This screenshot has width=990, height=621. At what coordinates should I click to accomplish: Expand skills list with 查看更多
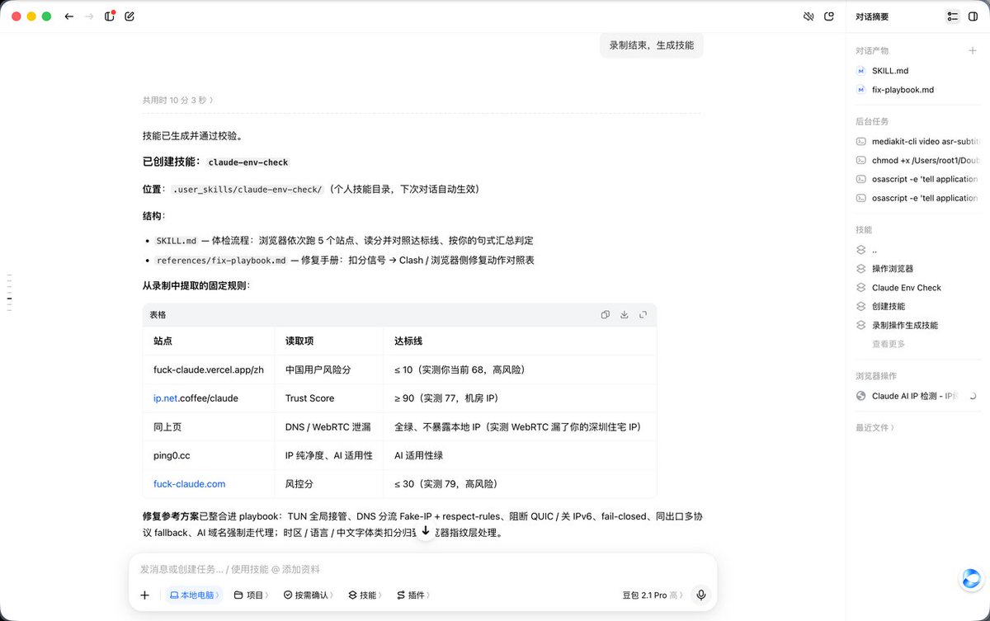click(889, 344)
